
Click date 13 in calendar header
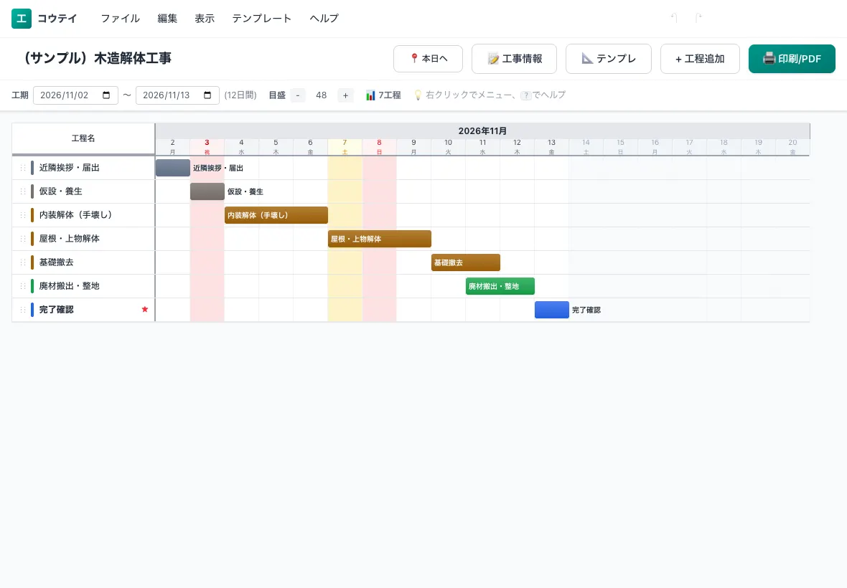click(x=551, y=147)
